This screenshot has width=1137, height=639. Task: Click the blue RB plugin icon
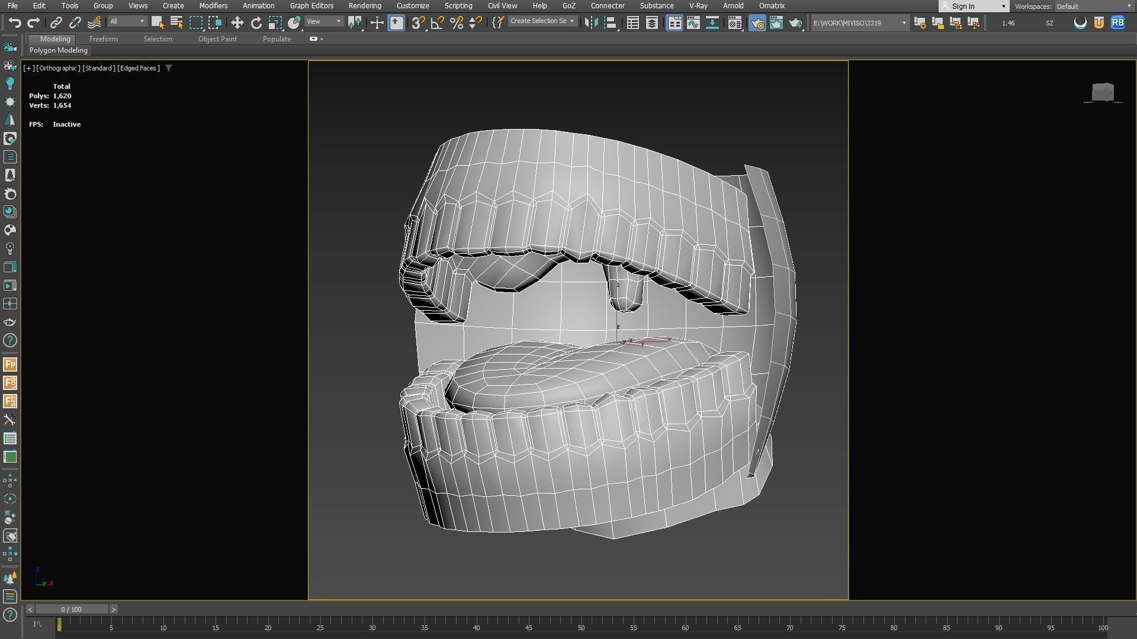[x=1117, y=23]
